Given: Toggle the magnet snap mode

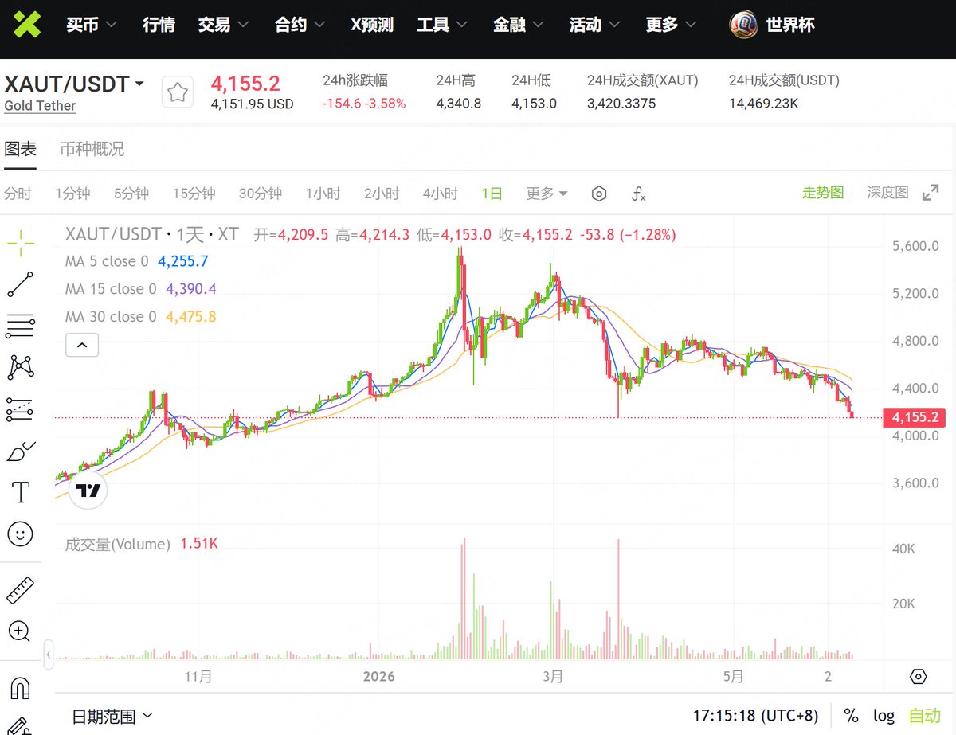Looking at the screenshot, I should point(20,687).
